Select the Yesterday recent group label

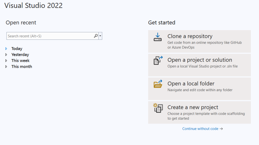click(x=20, y=55)
